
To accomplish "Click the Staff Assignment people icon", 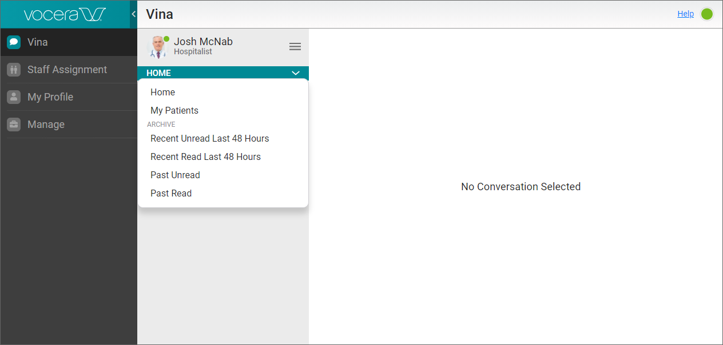I will click(14, 70).
